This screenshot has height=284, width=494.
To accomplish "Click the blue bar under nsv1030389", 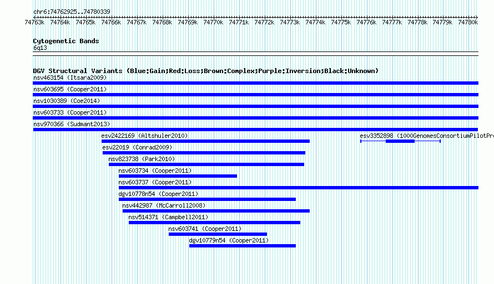I will (255, 106).
